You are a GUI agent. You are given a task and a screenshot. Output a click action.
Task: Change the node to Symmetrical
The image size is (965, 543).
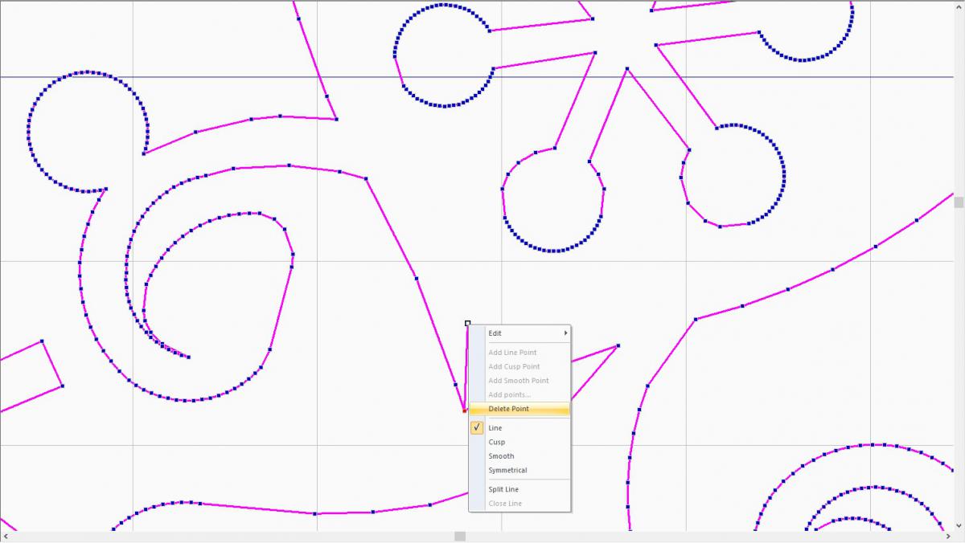[507, 470]
